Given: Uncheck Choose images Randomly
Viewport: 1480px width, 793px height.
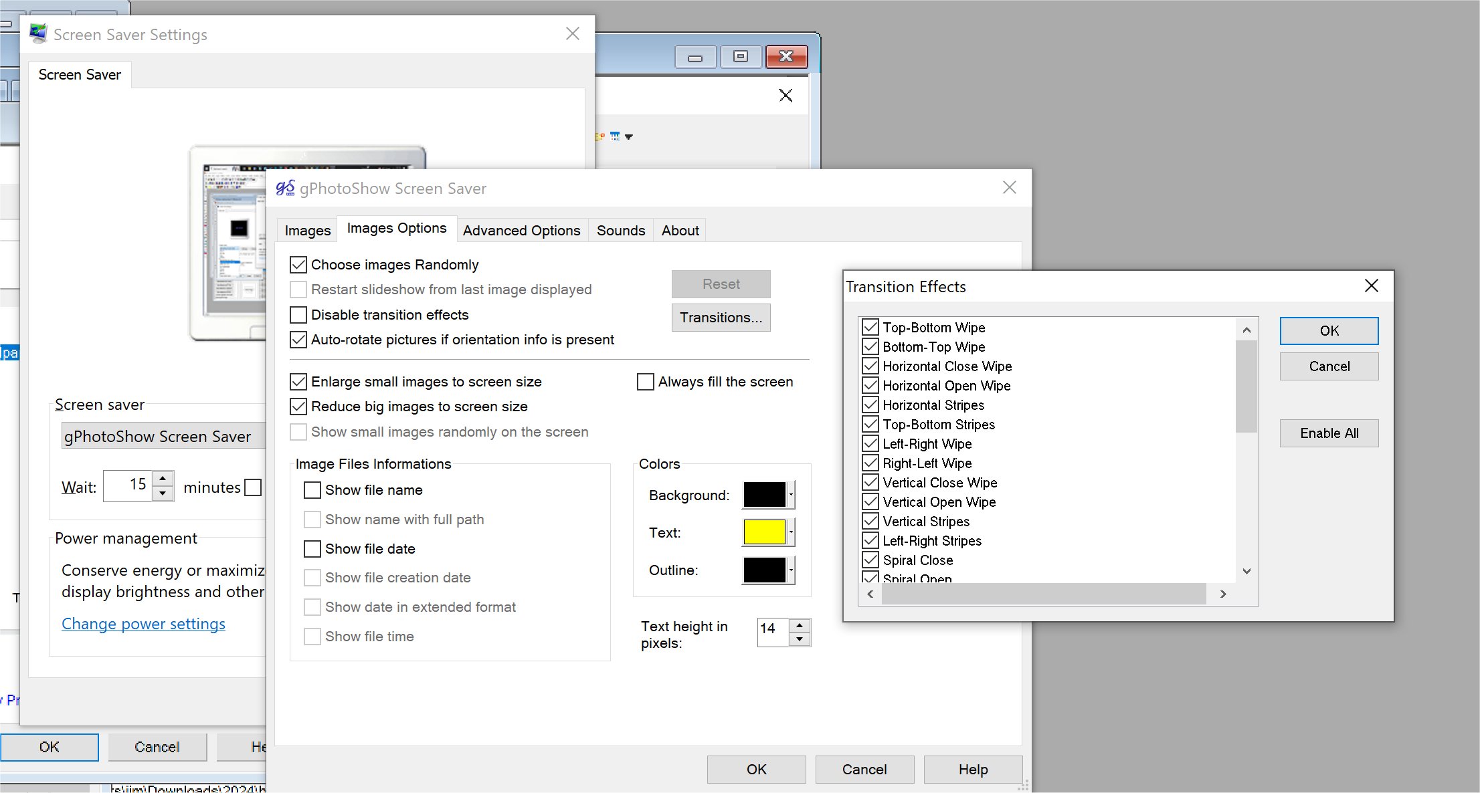Looking at the screenshot, I should [298, 265].
